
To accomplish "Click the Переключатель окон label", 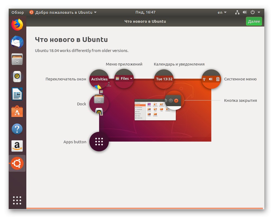I will [66, 79].
